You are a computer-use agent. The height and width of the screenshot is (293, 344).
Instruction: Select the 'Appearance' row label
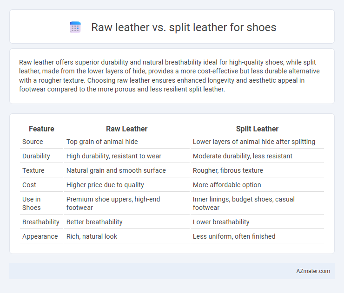(40, 236)
